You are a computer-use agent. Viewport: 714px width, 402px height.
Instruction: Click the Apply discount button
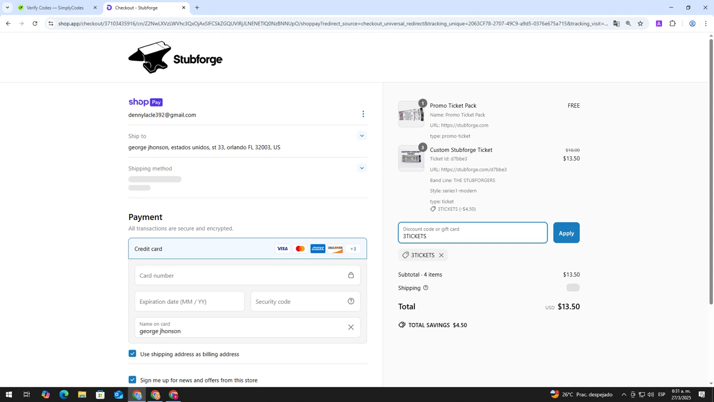(566, 233)
